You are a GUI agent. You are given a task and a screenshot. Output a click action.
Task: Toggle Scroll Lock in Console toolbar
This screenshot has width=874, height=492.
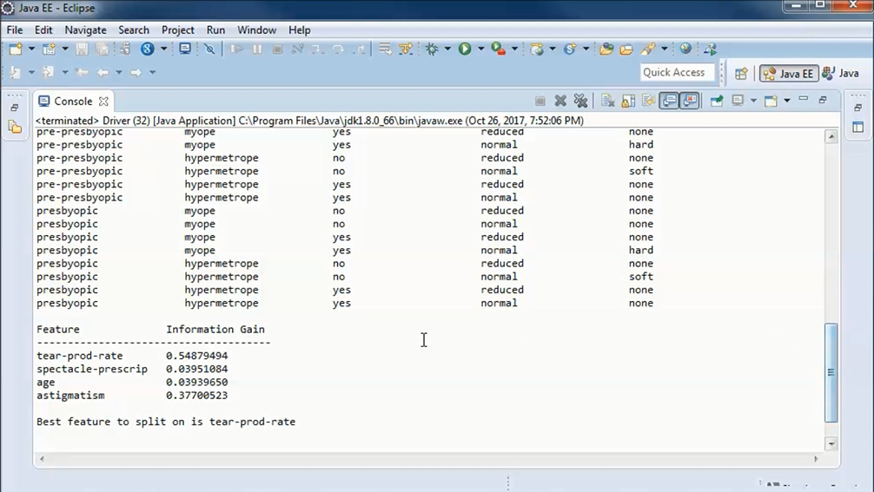pos(628,101)
